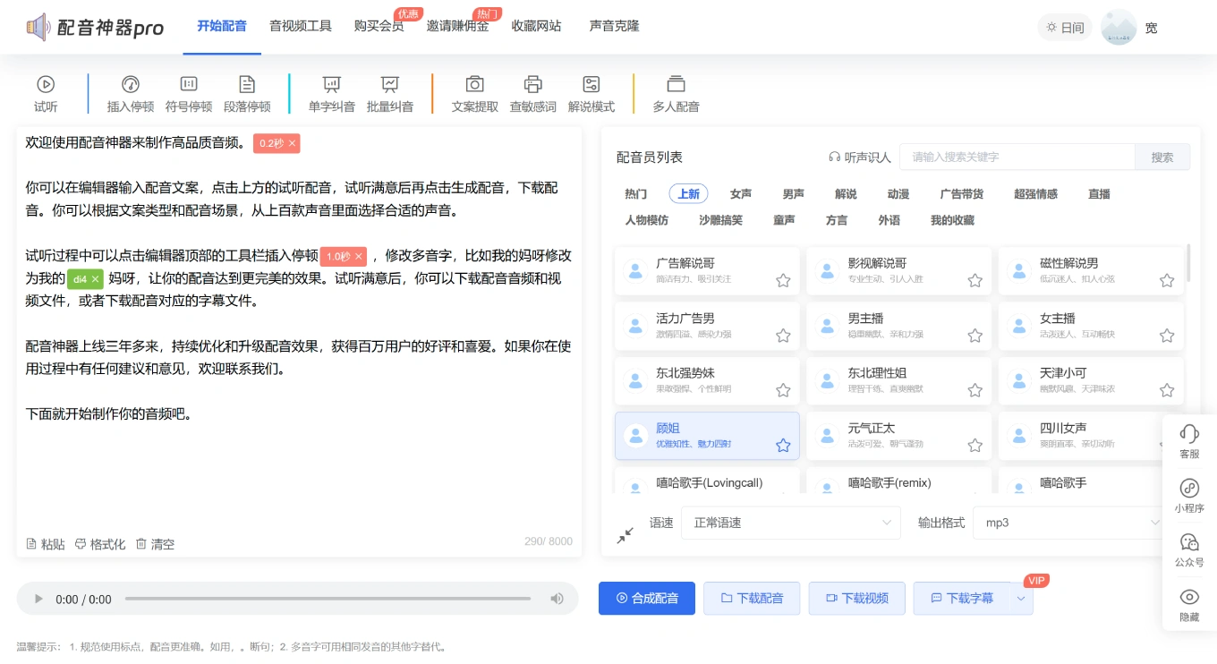Click the 客服 customer service headset icon
Screen dimensions: 1217x664
(x=1189, y=434)
